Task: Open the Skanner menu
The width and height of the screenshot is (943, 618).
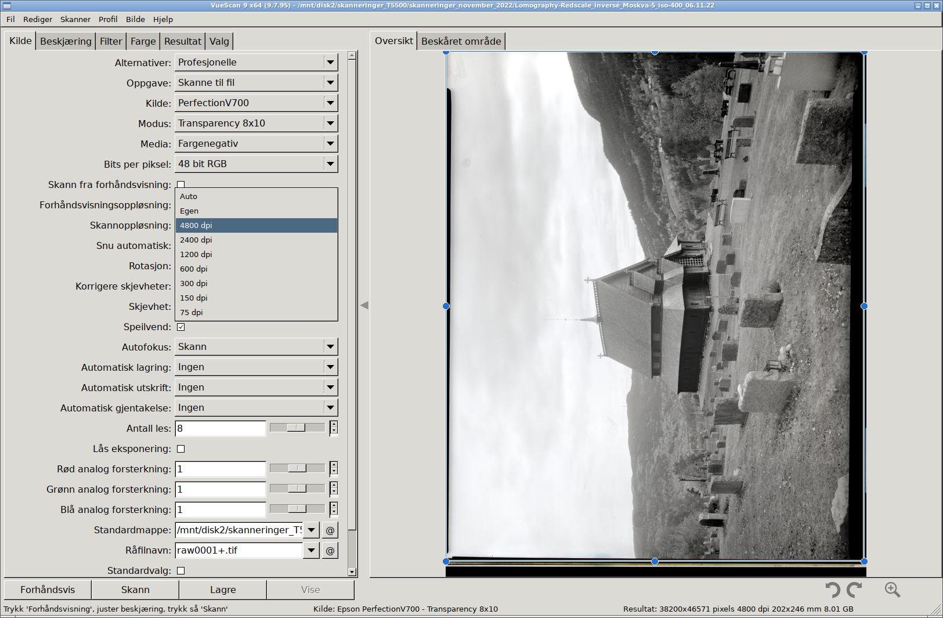Action: point(75,19)
